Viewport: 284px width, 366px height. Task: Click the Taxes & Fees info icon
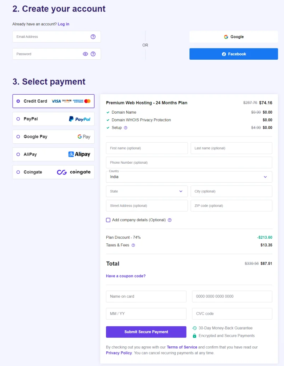coord(133,245)
